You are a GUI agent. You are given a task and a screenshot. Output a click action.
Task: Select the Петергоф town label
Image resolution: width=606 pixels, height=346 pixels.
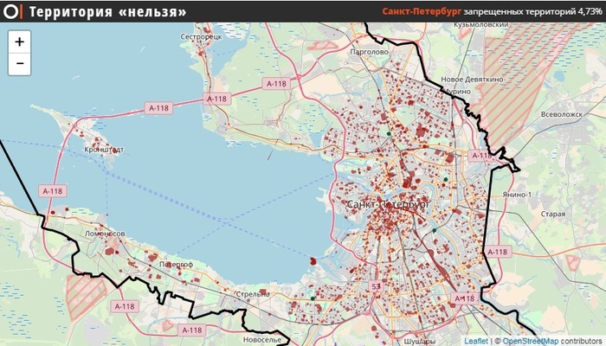coord(177,265)
